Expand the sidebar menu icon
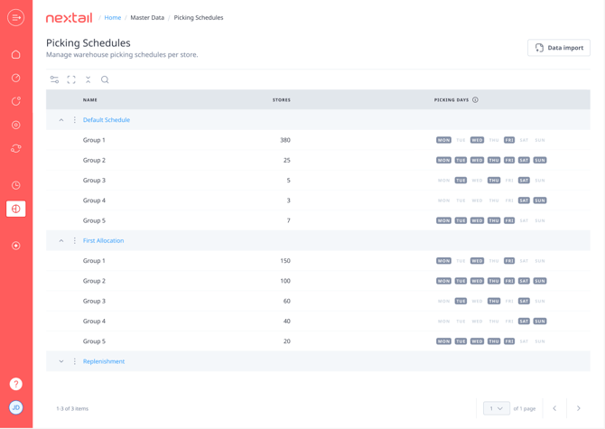Viewport: 605px width, 429px height. pyautogui.click(x=16, y=18)
